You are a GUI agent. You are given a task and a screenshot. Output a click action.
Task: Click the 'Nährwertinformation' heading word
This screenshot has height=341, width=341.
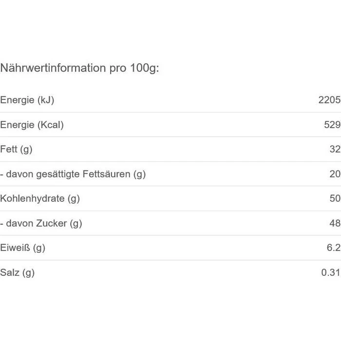point(53,68)
